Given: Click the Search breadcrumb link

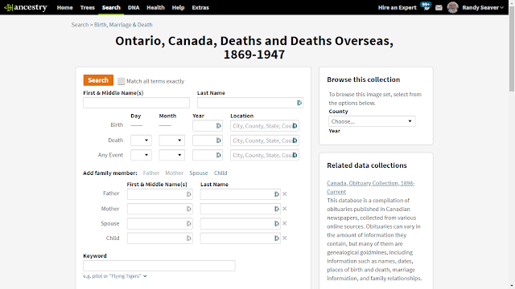Looking at the screenshot, I should (80, 25).
